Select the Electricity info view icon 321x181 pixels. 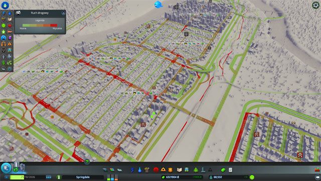tap(4, 14)
